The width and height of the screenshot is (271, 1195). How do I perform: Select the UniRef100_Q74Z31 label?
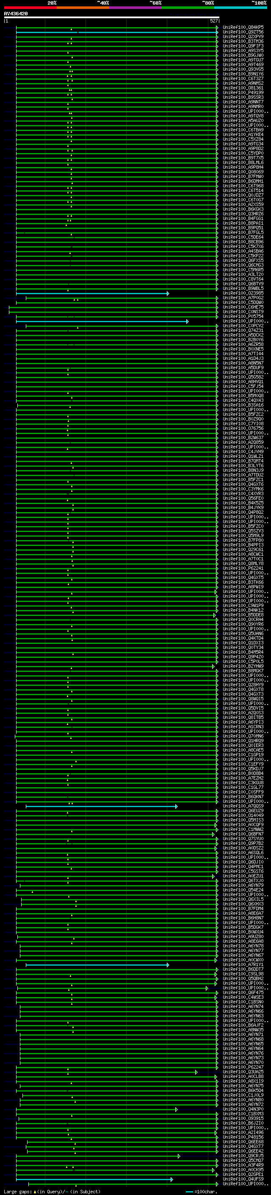click(243, 330)
